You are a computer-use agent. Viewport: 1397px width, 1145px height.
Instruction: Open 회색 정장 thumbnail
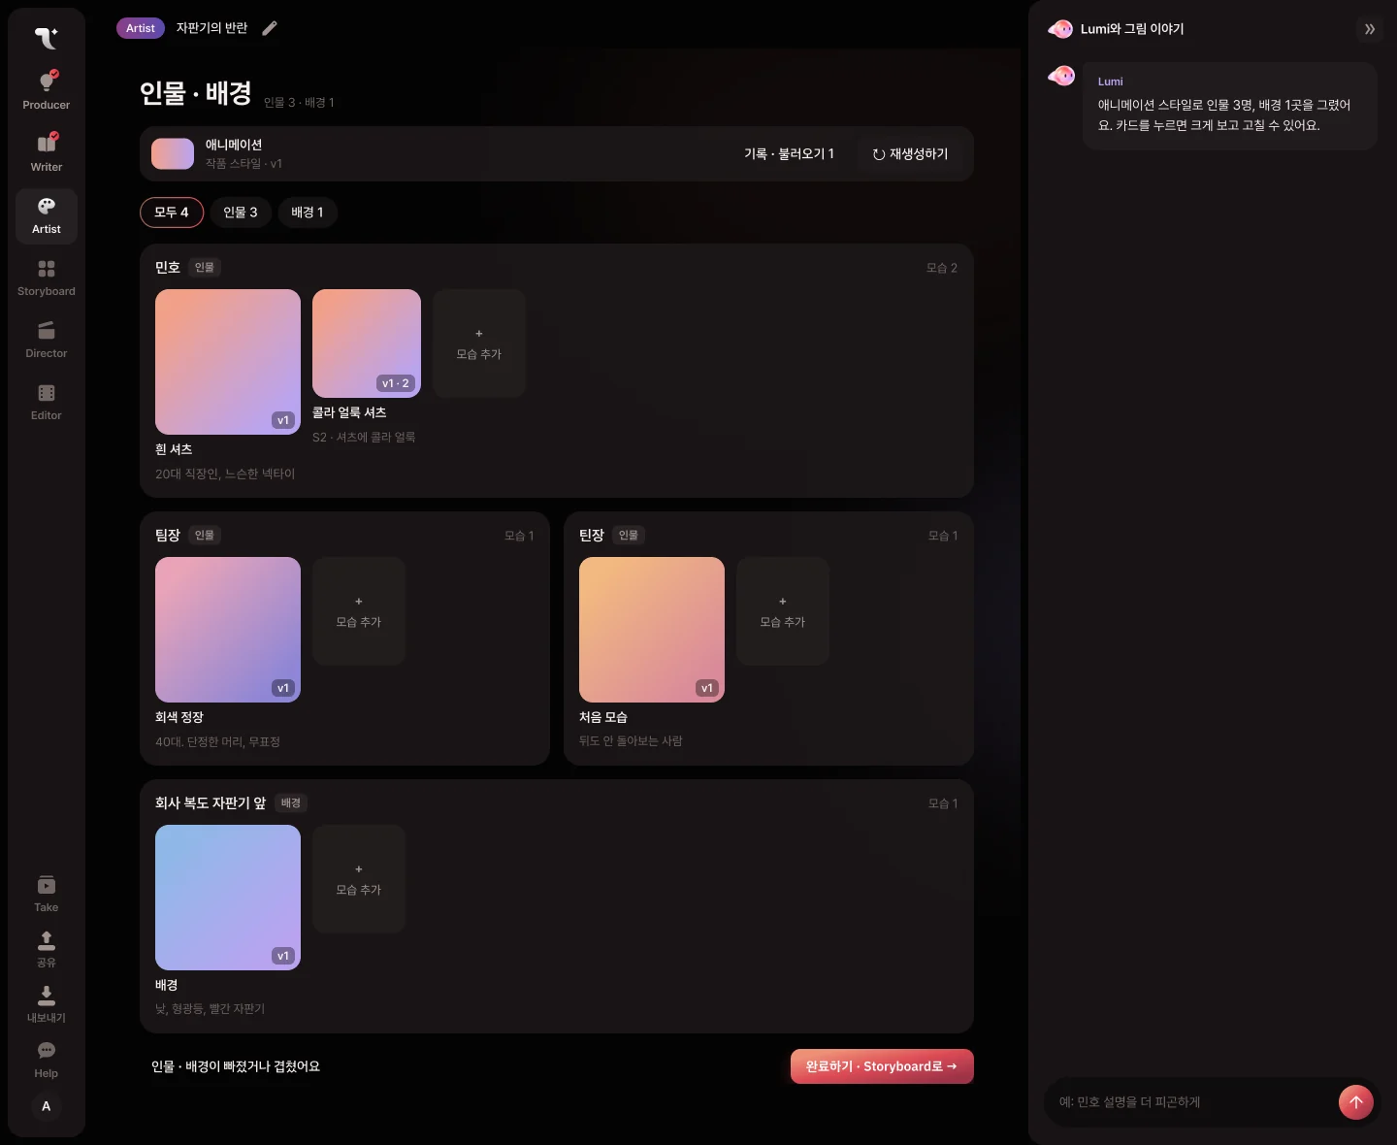[228, 630]
